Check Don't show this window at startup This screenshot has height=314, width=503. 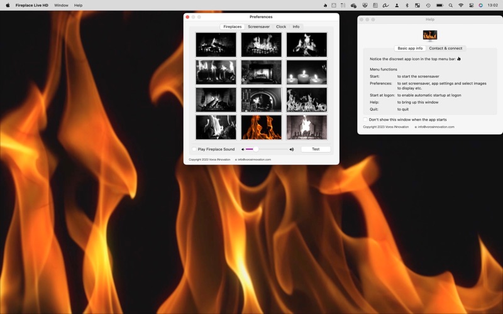365,119
